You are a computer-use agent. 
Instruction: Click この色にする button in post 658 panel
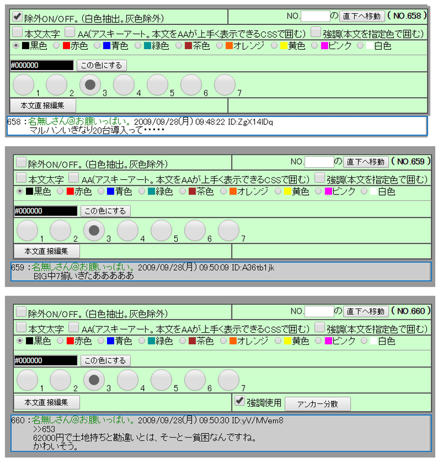tap(101, 65)
